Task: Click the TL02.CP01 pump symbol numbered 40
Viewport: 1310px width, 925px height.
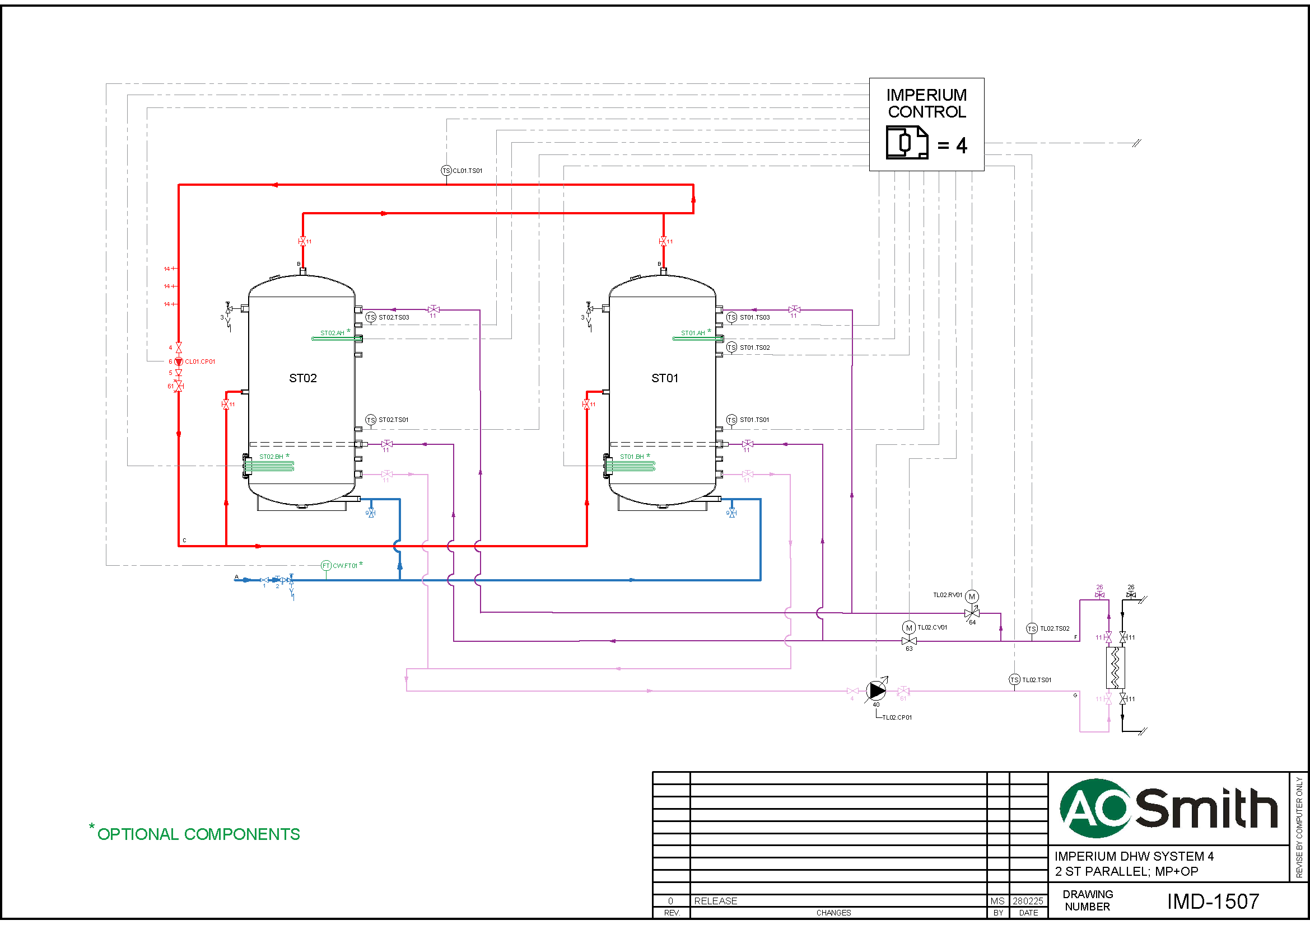Action: 876,691
